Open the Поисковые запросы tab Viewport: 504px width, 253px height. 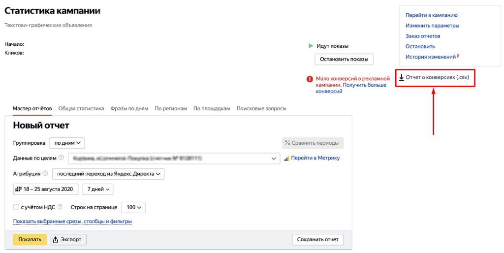pos(261,108)
